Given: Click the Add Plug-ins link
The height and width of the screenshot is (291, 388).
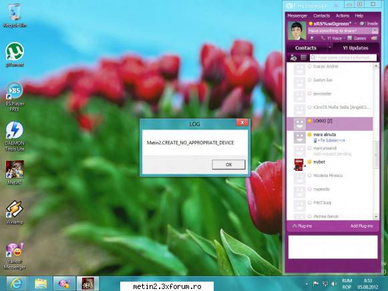Looking at the screenshot, I should pos(361,226).
